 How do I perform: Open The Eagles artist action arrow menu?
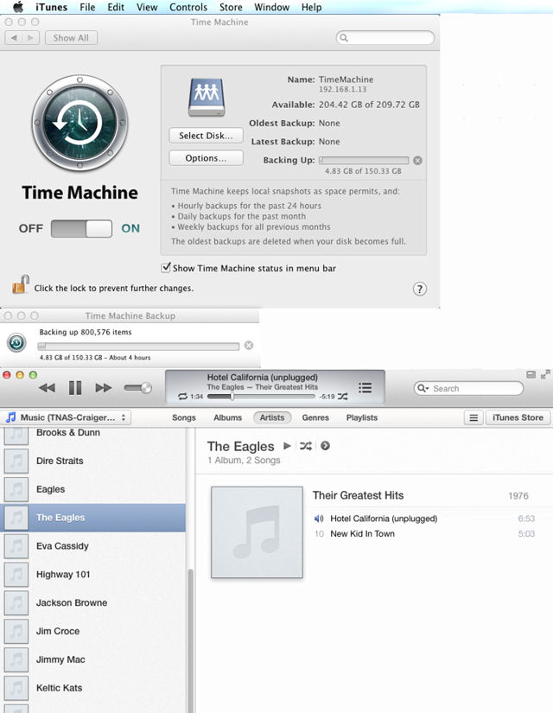click(x=325, y=446)
